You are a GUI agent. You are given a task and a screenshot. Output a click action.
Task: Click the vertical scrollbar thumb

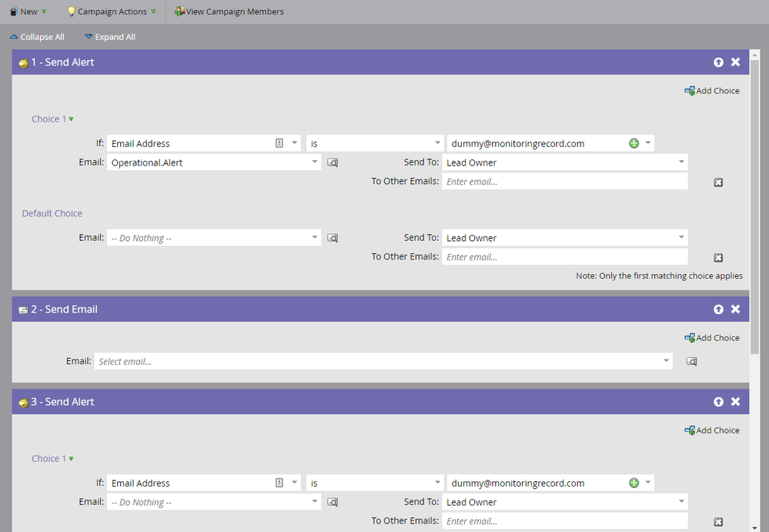click(754, 206)
